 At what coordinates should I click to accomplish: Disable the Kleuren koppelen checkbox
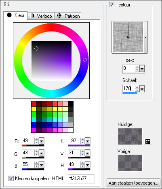(x=11, y=178)
